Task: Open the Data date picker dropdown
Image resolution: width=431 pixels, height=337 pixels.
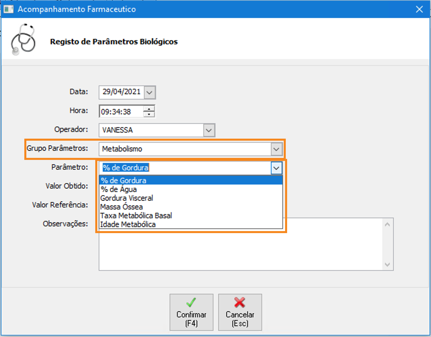Action: click(150, 92)
